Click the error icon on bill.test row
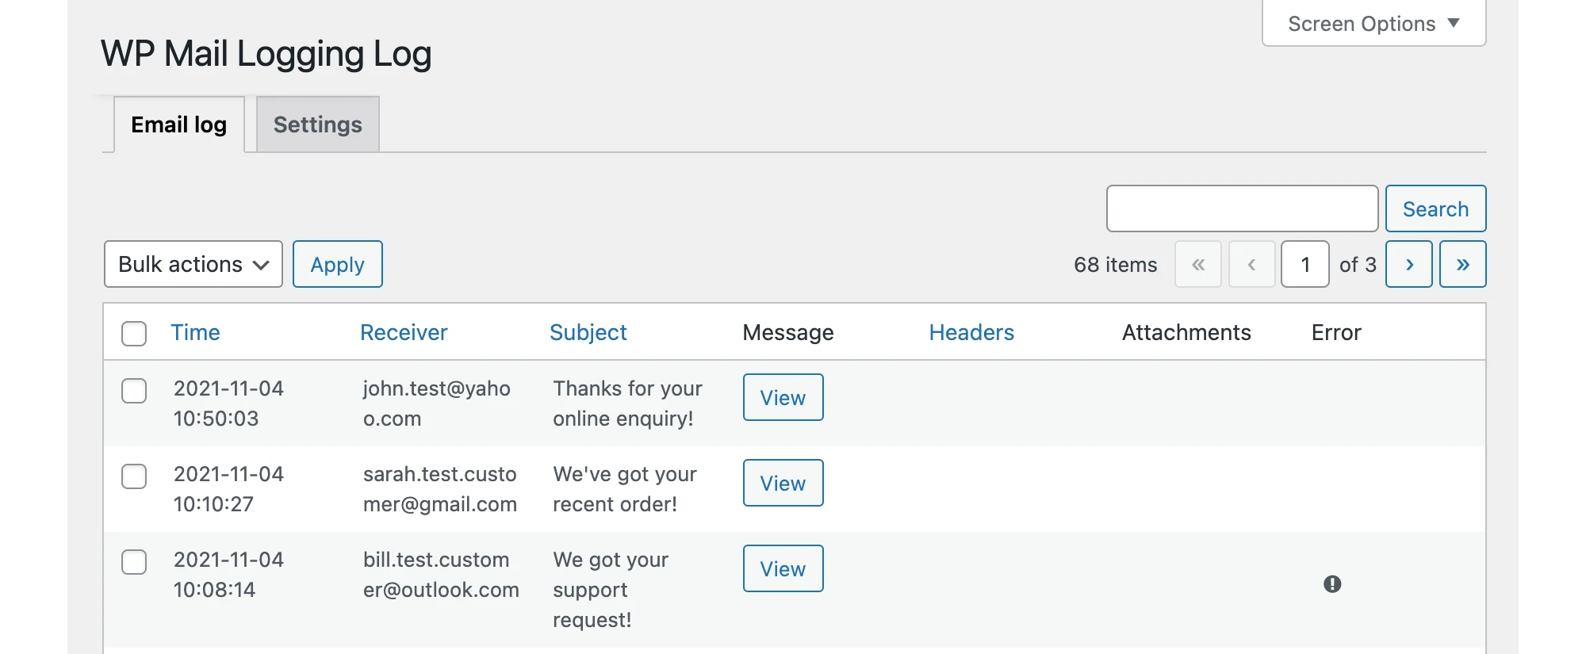The width and height of the screenshot is (1586, 654). [x=1332, y=584]
